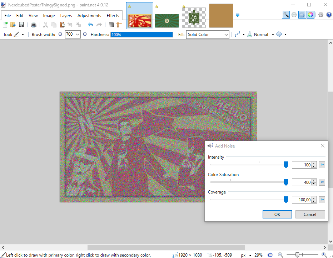Open the antialiasing mode dropdown
This screenshot has width=333, height=258.
[243, 34]
